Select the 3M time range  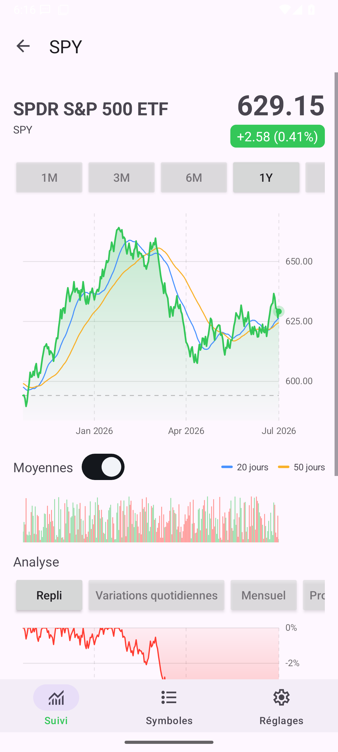click(121, 177)
